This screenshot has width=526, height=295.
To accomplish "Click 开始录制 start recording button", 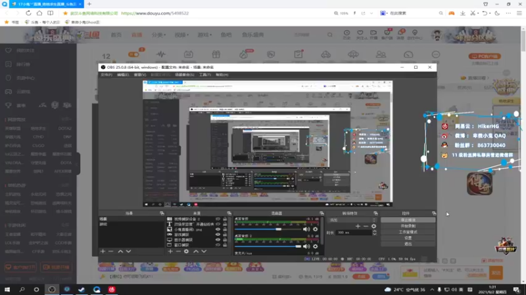I will pyautogui.click(x=408, y=226).
